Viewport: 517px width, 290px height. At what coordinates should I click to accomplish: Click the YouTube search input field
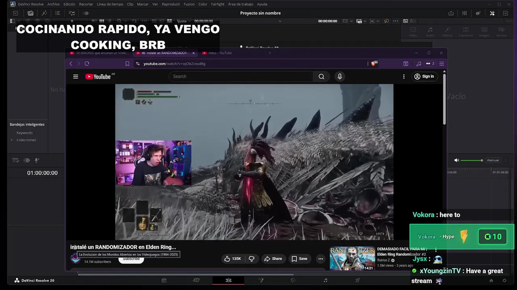241,77
